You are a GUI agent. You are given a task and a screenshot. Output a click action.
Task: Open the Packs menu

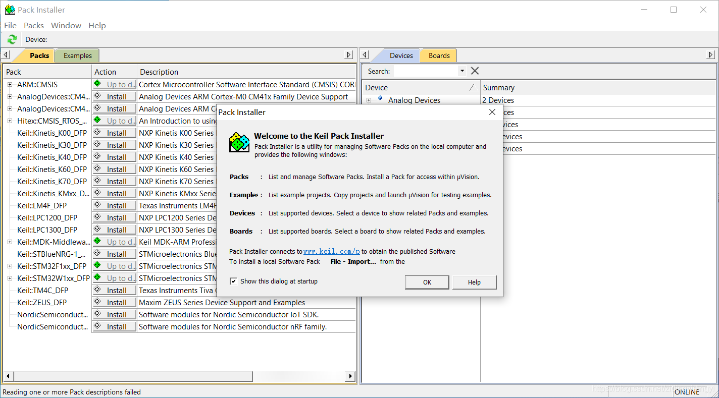coord(34,25)
